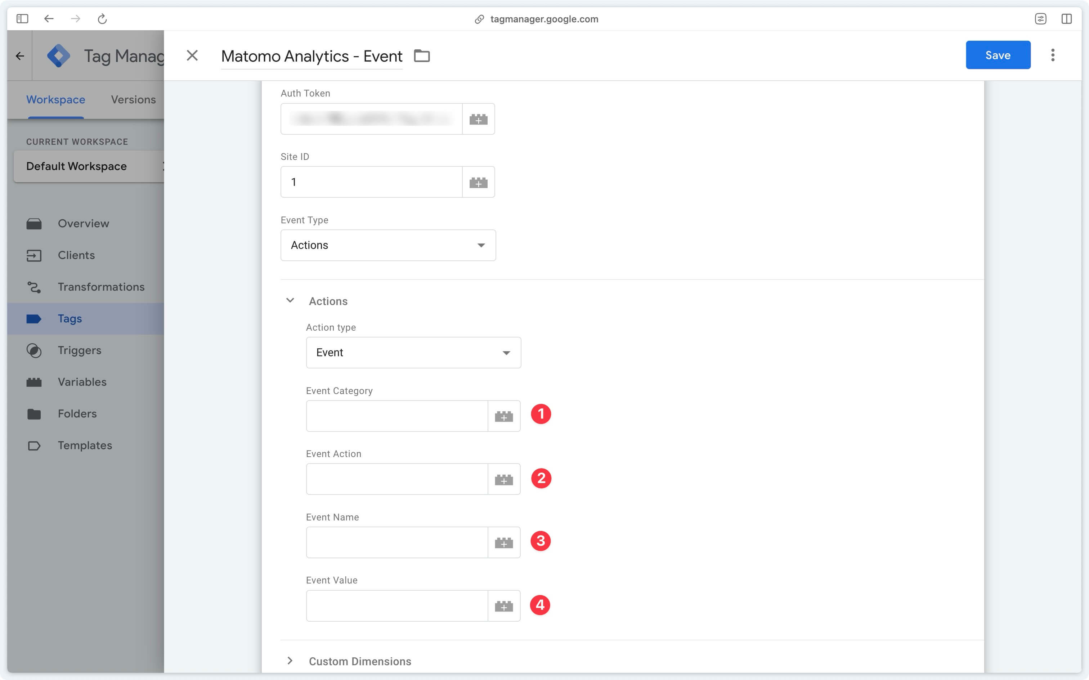Click the variable picker icon for Site ID
Viewport: 1089px width, 680px height.
point(478,182)
